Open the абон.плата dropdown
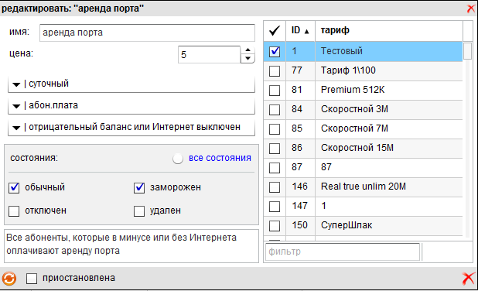 (x=131, y=105)
